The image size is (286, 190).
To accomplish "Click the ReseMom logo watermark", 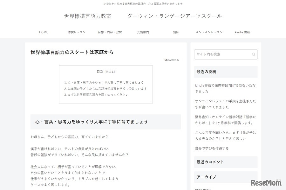I will [x=266, y=183].
